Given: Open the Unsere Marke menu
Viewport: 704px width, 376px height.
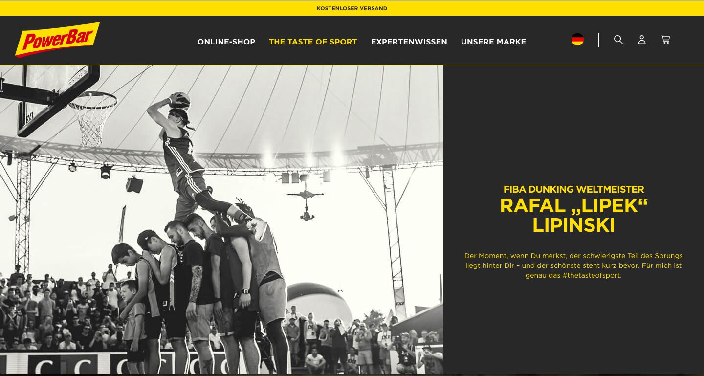Looking at the screenshot, I should pyautogui.click(x=493, y=42).
